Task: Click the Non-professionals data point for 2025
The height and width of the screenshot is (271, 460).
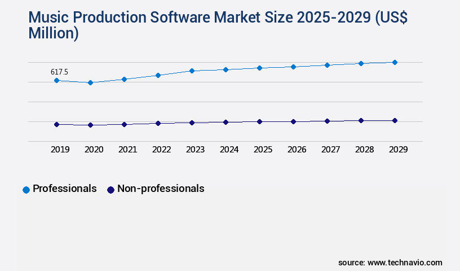Action: 259,121
